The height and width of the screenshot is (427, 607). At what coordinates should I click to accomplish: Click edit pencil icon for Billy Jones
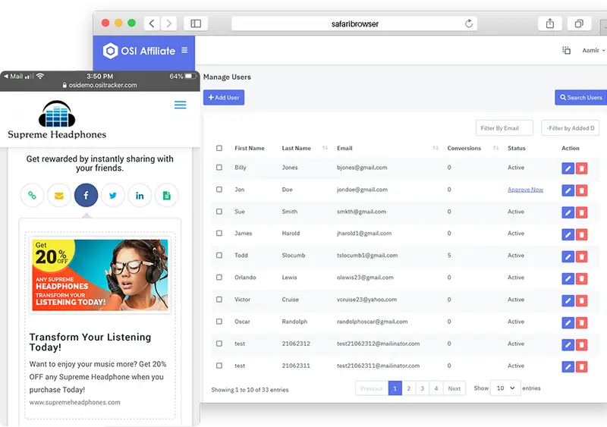(568, 168)
